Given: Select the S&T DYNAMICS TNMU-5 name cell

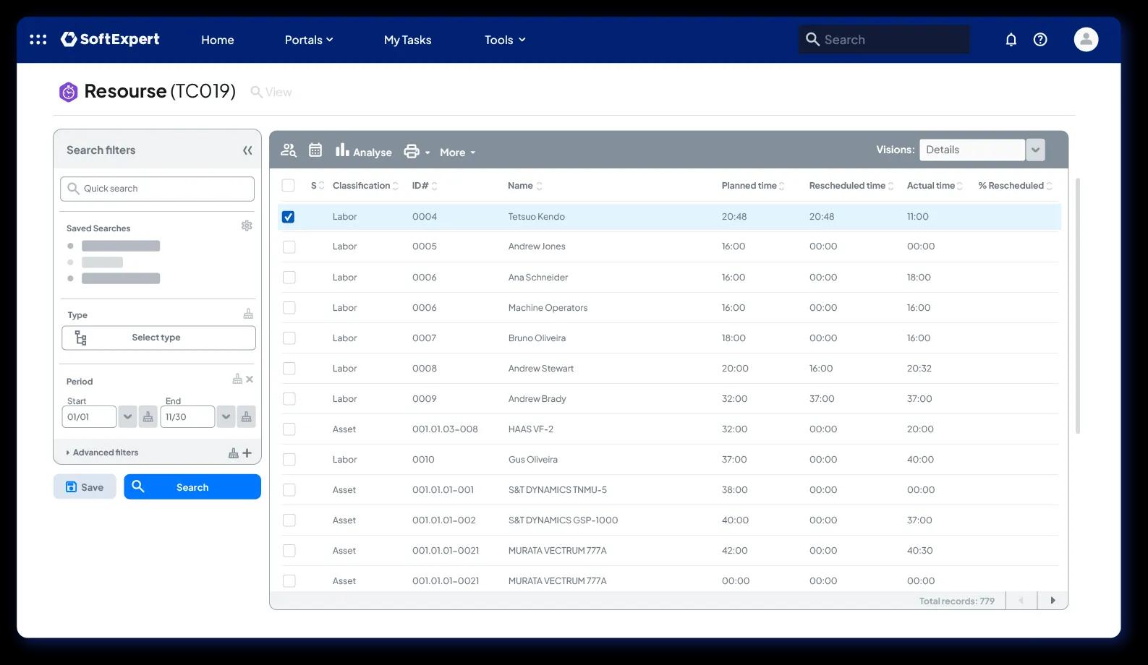Looking at the screenshot, I should 558,490.
